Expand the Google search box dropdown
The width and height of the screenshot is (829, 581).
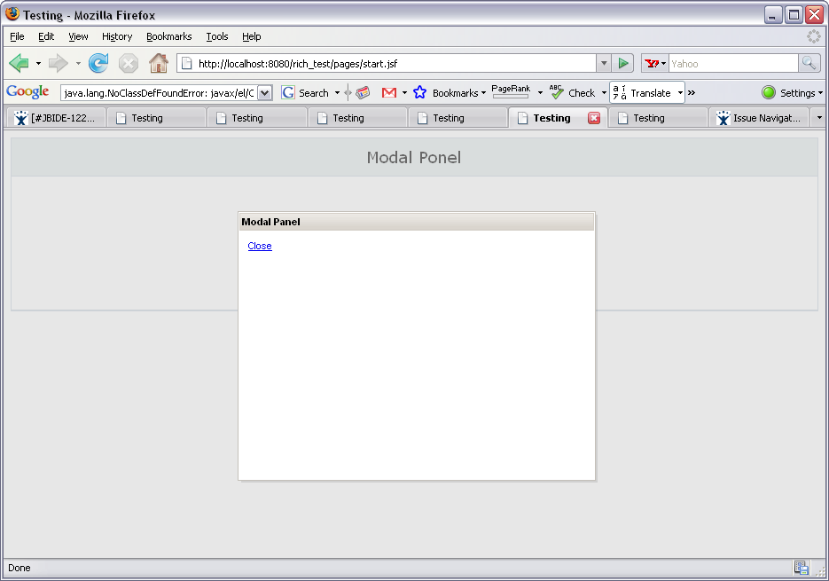pyautogui.click(x=265, y=93)
